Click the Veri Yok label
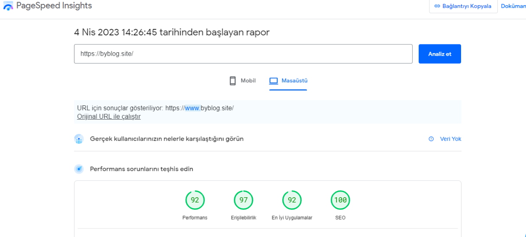This screenshot has width=526, height=237. (451, 139)
